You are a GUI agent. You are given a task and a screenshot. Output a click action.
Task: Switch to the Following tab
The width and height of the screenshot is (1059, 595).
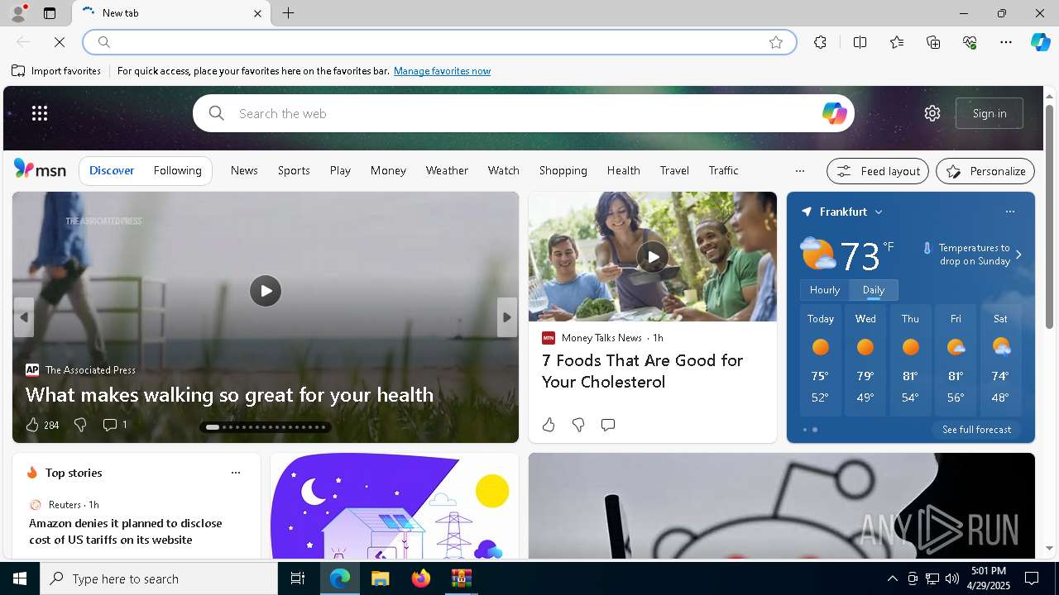coord(178,170)
